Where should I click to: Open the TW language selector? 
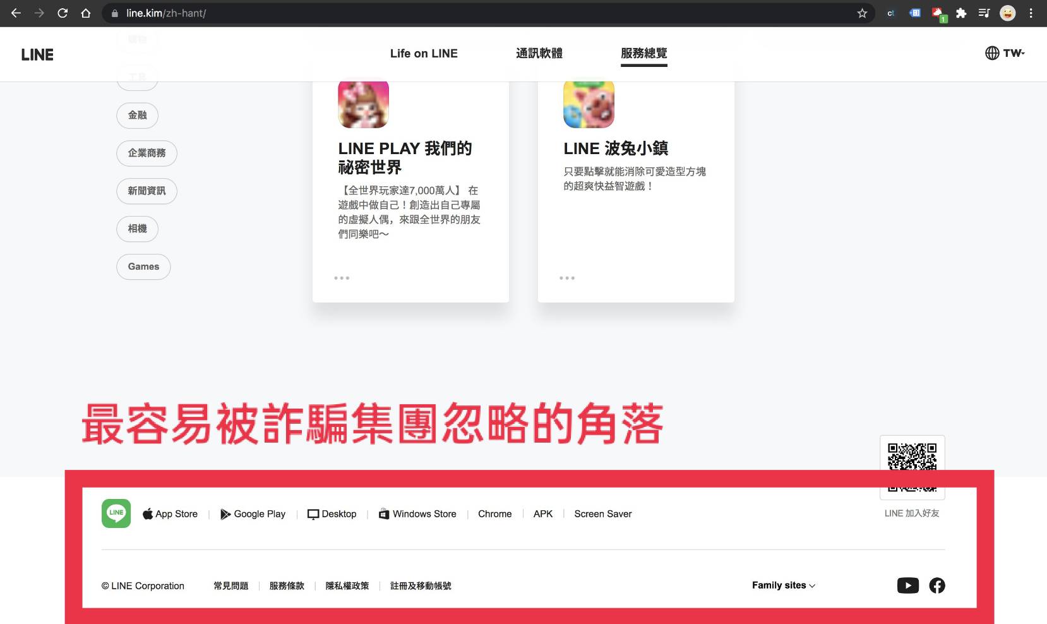point(1005,53)
